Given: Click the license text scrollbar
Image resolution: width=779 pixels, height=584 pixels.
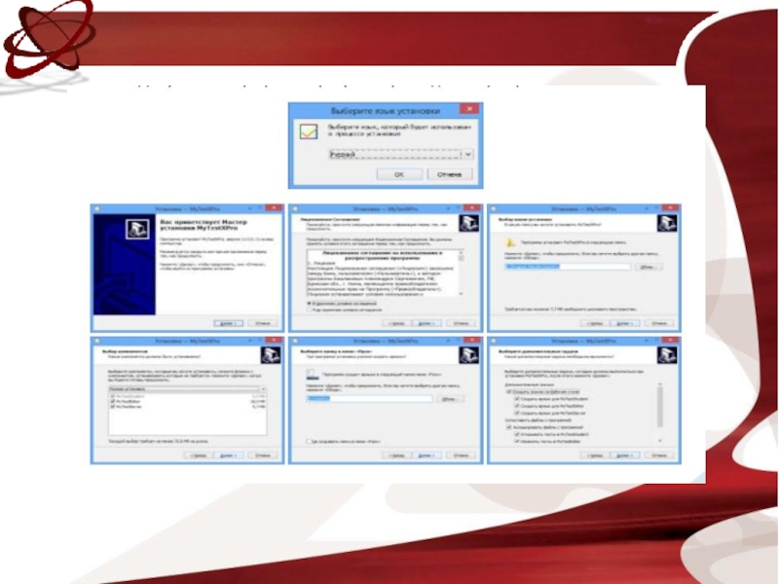Looking at the screenshot, I should [461, 274].
